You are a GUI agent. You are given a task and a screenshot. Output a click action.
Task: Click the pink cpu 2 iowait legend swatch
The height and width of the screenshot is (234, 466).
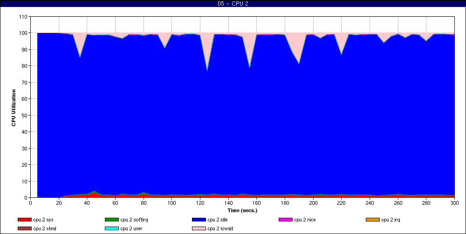[199, 229]
